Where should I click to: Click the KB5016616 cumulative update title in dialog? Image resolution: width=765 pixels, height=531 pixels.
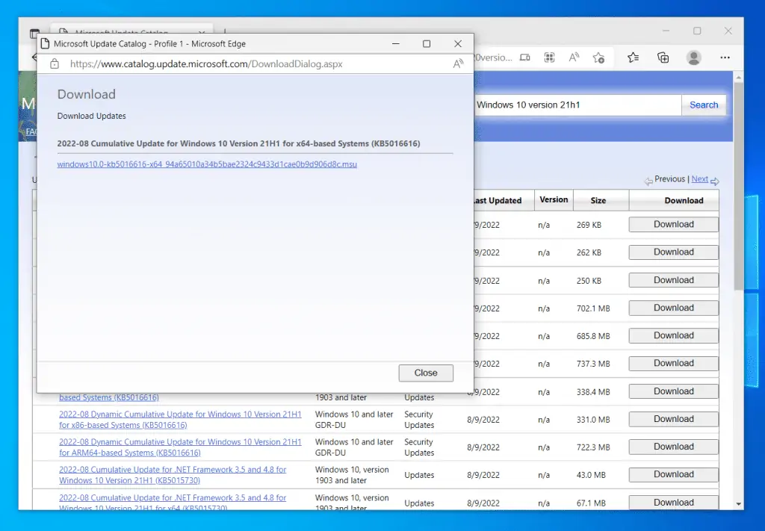(238, 143)
